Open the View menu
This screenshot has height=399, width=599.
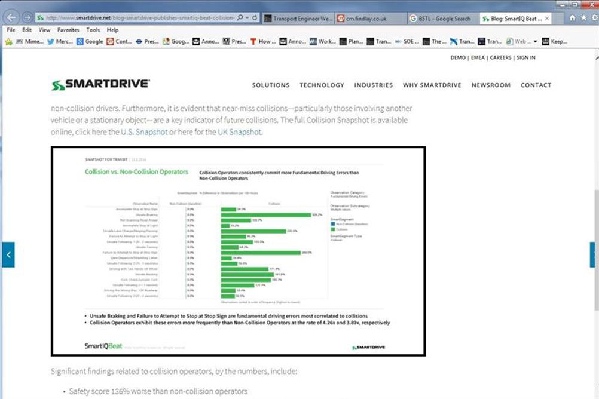[44, 30]
